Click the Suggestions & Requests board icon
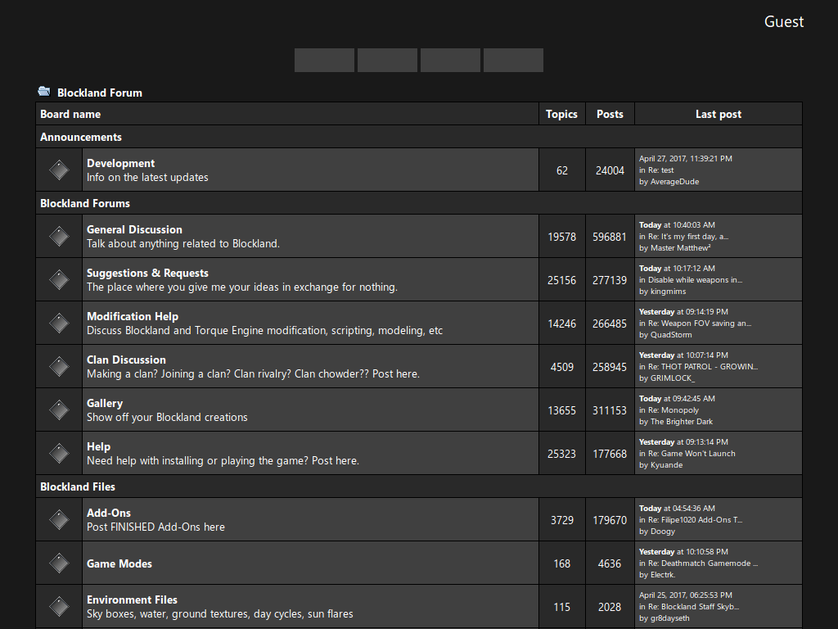Screen dimensions: 838x629 coord(59,279)
